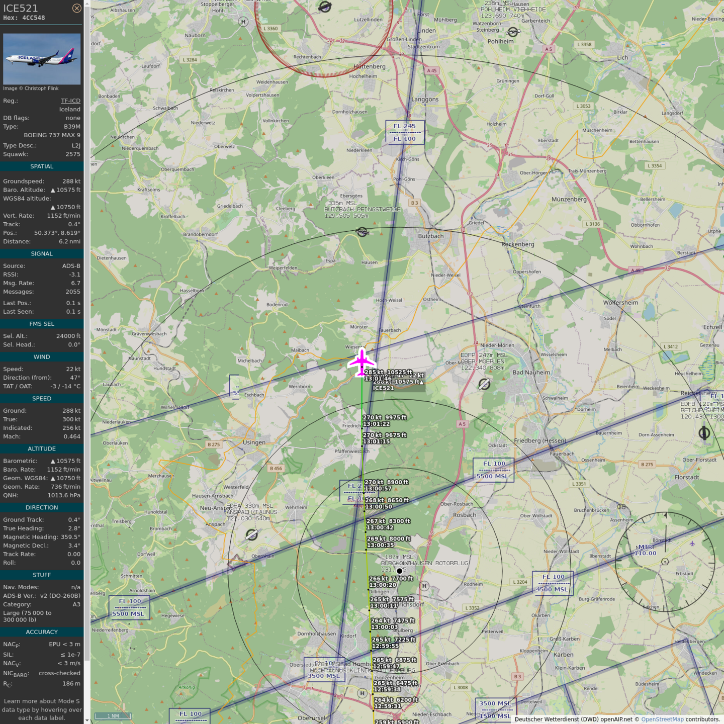Click the Pohlheim Viehheide glider site symbol

click(x=513, y=32)
